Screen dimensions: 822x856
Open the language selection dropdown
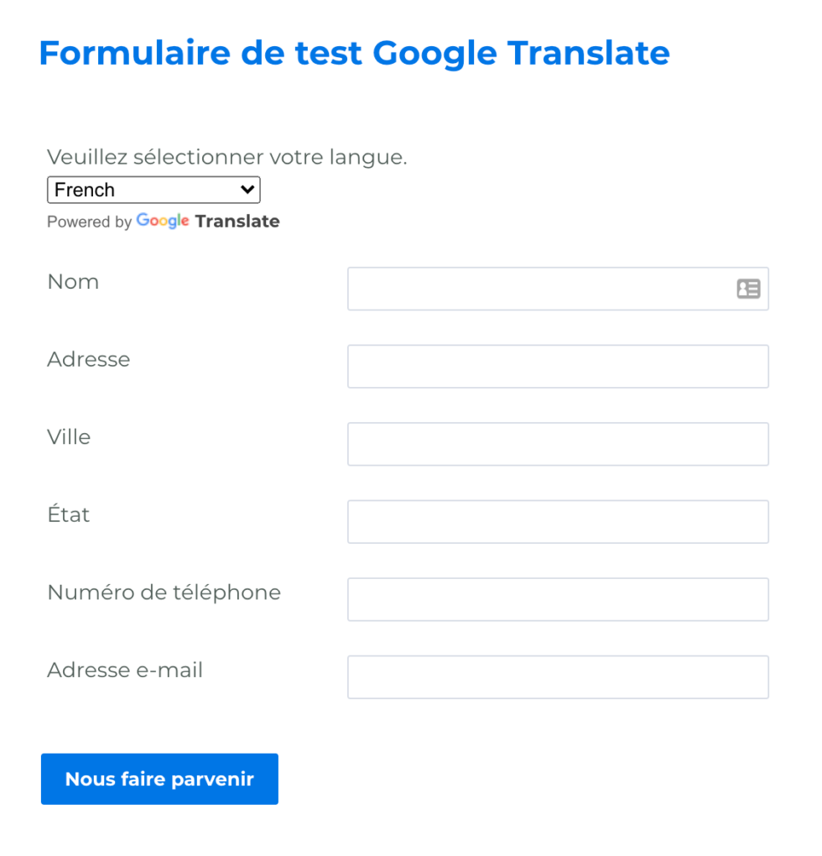[153, 190]
